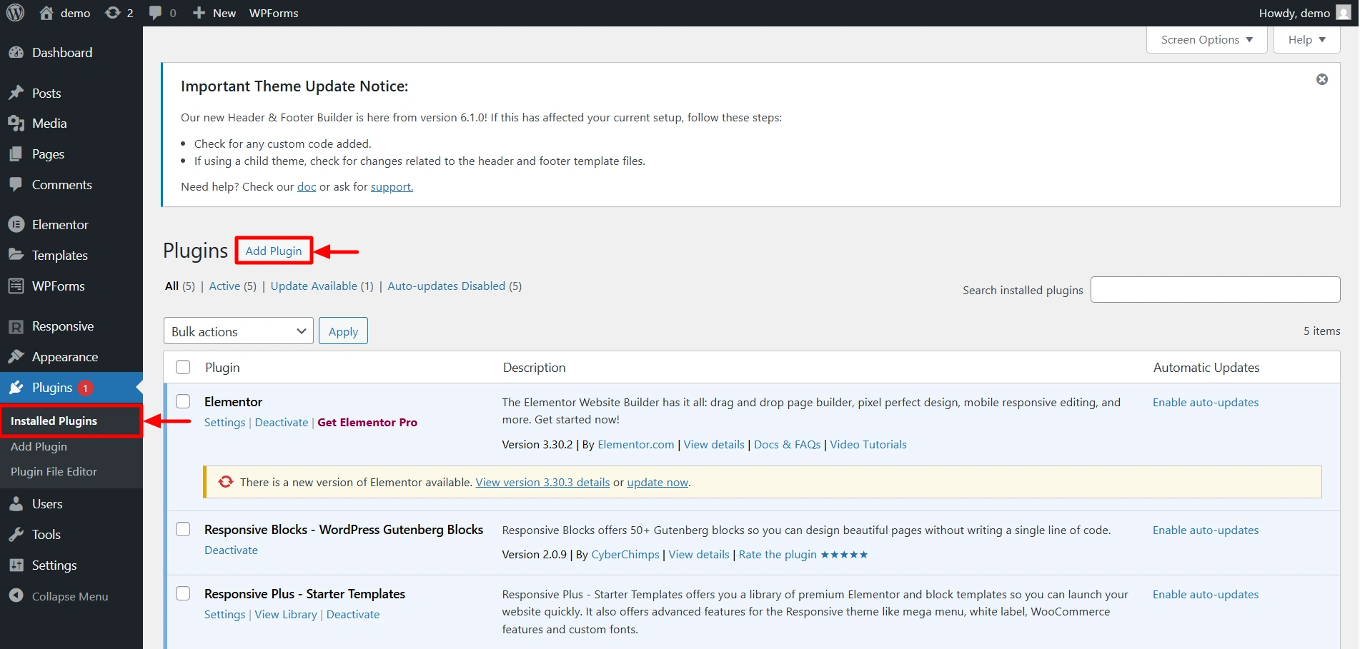Click the Comments sidebar icon
The width and height of the screenshot is (1360, 649).
tap(16, 184)
